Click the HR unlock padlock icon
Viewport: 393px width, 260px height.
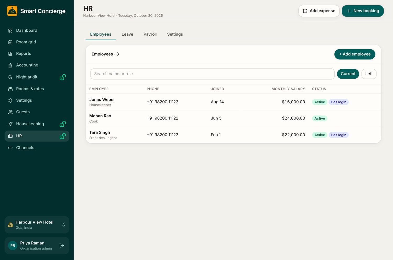(x=63, y=136)
